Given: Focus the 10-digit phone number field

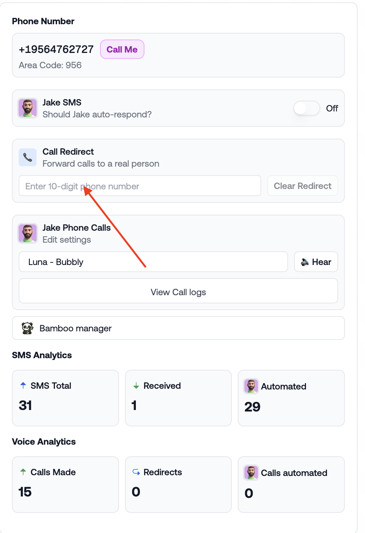Looking at the screenshot, I should pos(140,186).
